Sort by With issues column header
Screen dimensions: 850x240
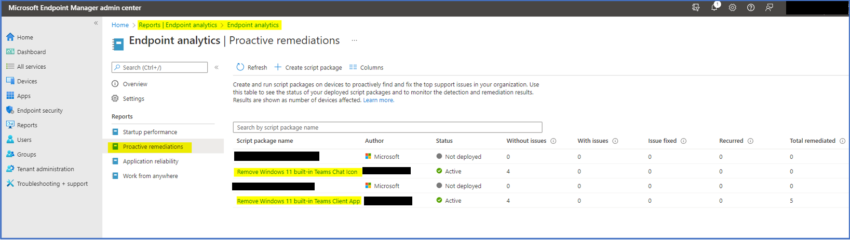[x=593, y=141]
